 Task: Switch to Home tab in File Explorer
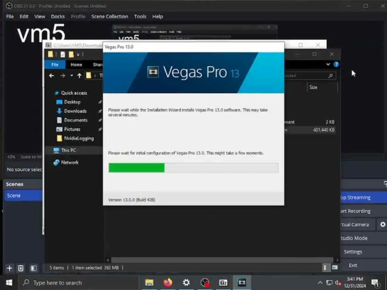click(x=76, y=65)
